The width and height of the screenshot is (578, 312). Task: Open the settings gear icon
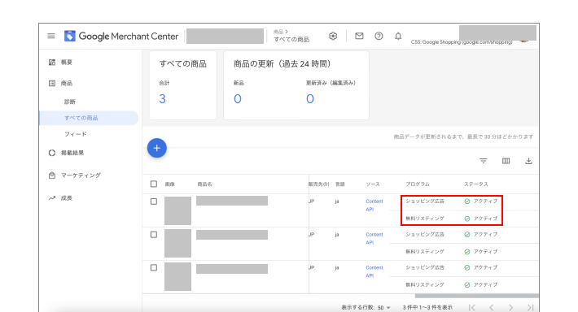pos(333,36)
